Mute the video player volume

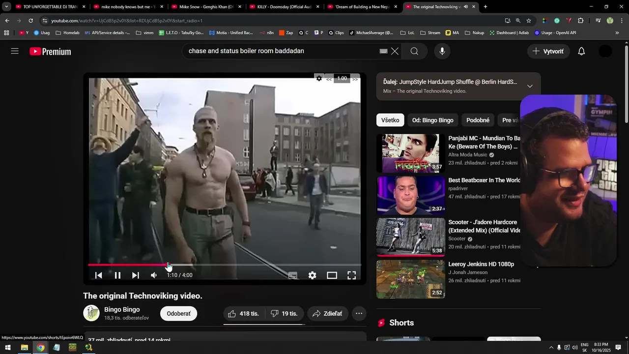(154, 275)
